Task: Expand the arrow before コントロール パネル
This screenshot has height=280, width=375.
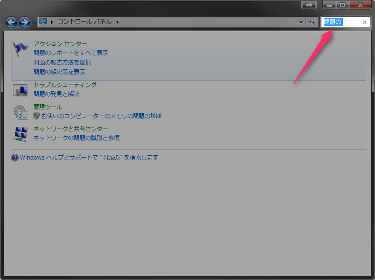Action: (x=52, y=22)
